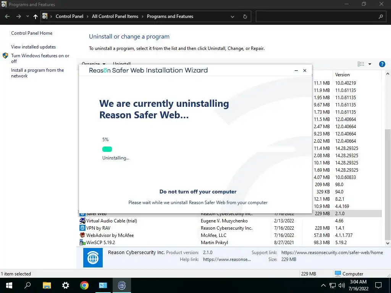Open the notification center icon
The image size is (391, 293).
pos(378,285)
